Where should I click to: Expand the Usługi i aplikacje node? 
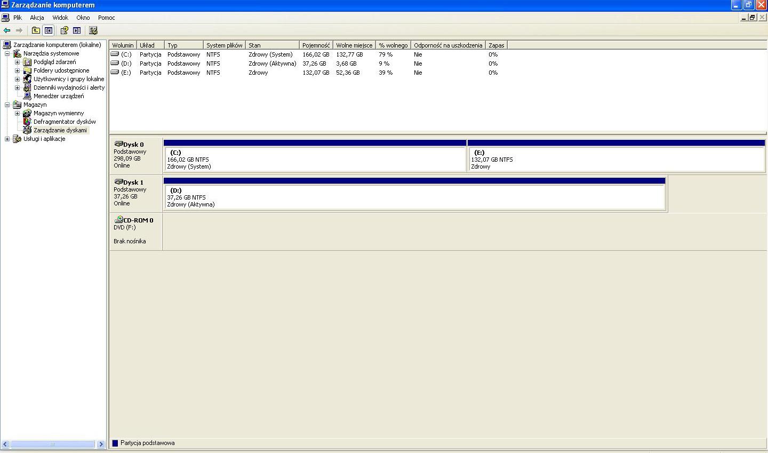7,139
